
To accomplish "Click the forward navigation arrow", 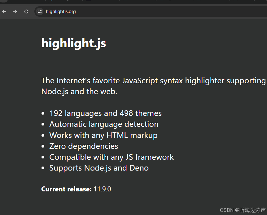I will coord(15,11).
